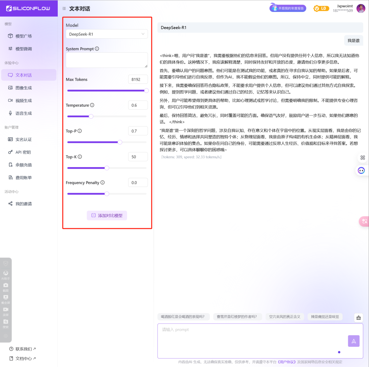Choose suggestion 空穴来风的真正含义
The height and width of the screenshot is (367, 369).
285,317
